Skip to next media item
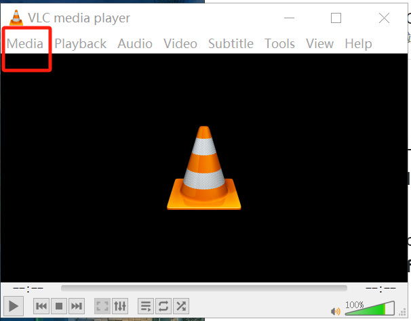Viewport: 411px width, 321px height. point(77,306)
